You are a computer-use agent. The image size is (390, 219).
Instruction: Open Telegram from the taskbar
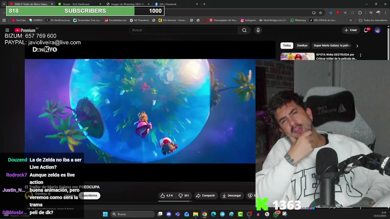(x=222, y=214)
